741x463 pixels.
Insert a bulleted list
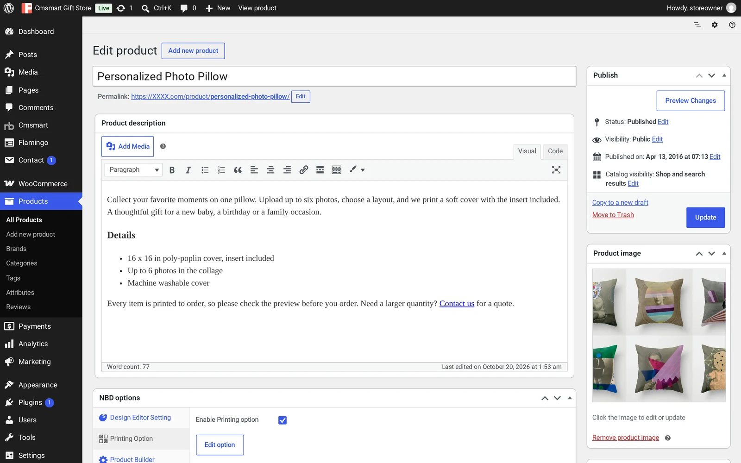coord(205,170)
